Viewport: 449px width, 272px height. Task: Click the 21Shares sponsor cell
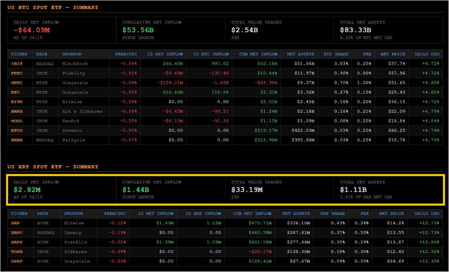coord(76,252)
